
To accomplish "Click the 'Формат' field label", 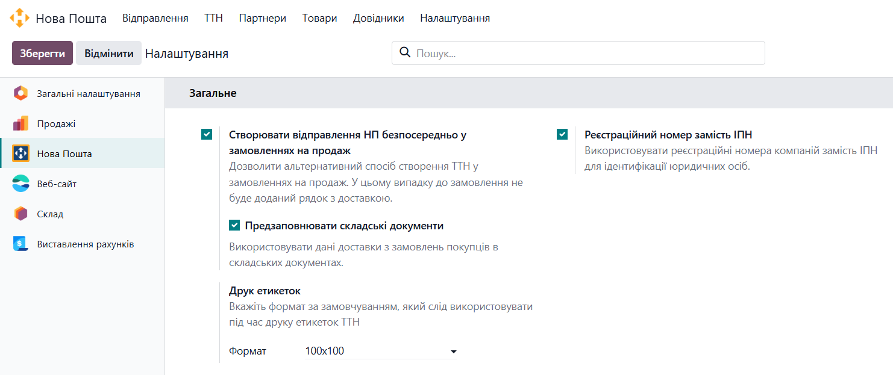I will [x=248, y=351].
